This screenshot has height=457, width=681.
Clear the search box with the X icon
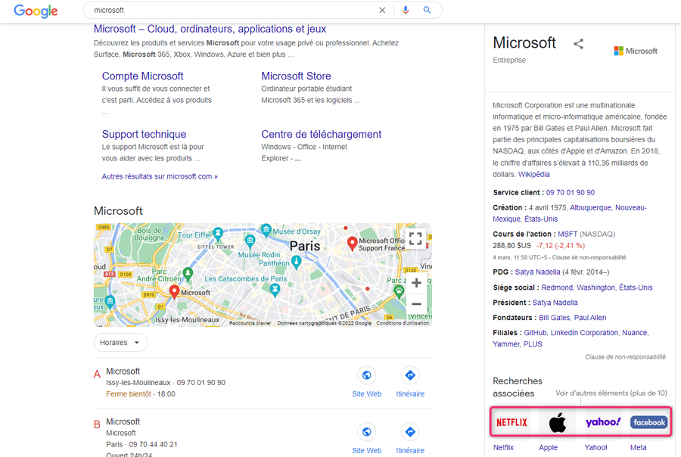pyautogui.click(x=382, y=10)
